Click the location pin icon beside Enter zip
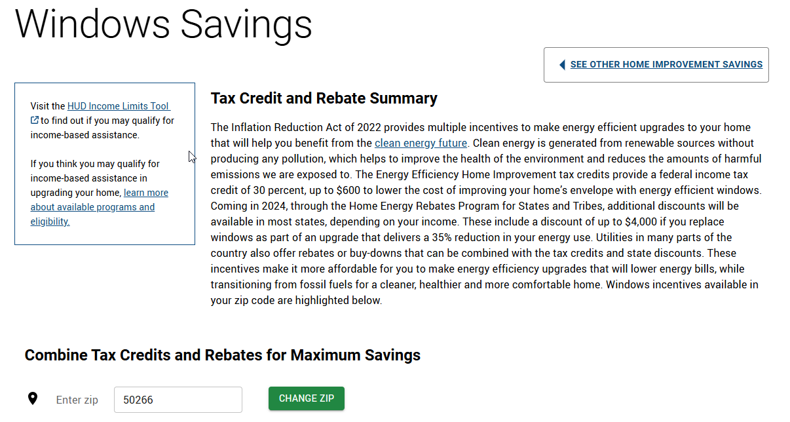The height and width of the screenshot is (422, 790). 33,398
